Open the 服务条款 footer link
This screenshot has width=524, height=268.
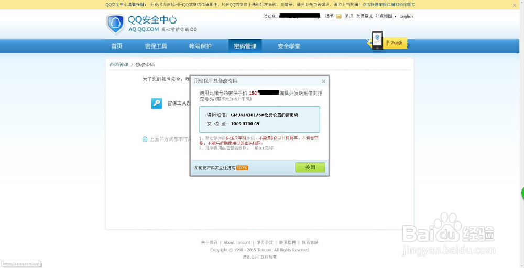(x=265, y=243)
